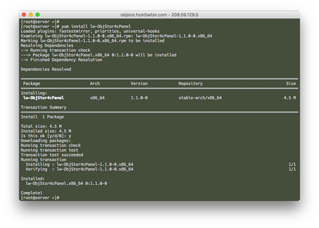Click the 'Version' column header
The height and width of the screenshot is (228, 319).
pos(139,84)
